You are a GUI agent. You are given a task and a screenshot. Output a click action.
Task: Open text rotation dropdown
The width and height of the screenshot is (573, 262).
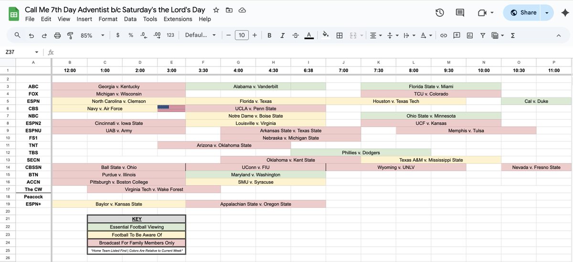coord(426,35)
